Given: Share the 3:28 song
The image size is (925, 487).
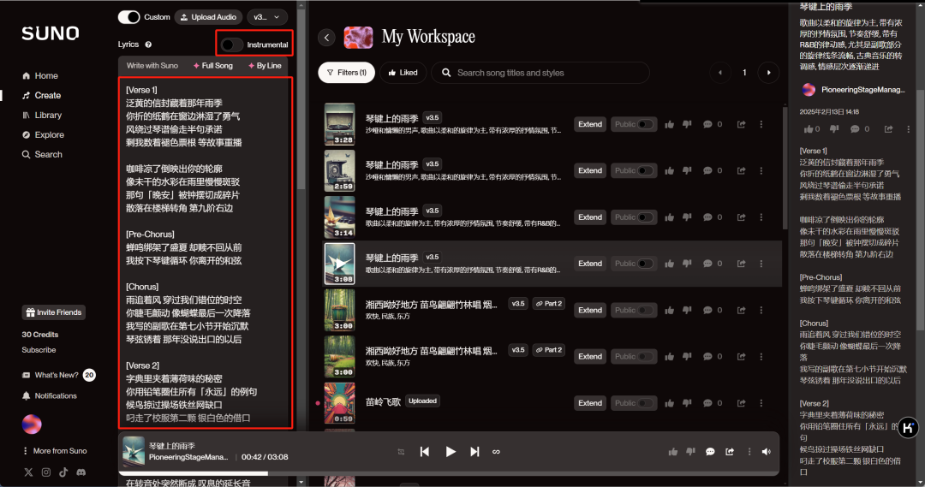Looking at the screenshot, I should coord(741,124).
